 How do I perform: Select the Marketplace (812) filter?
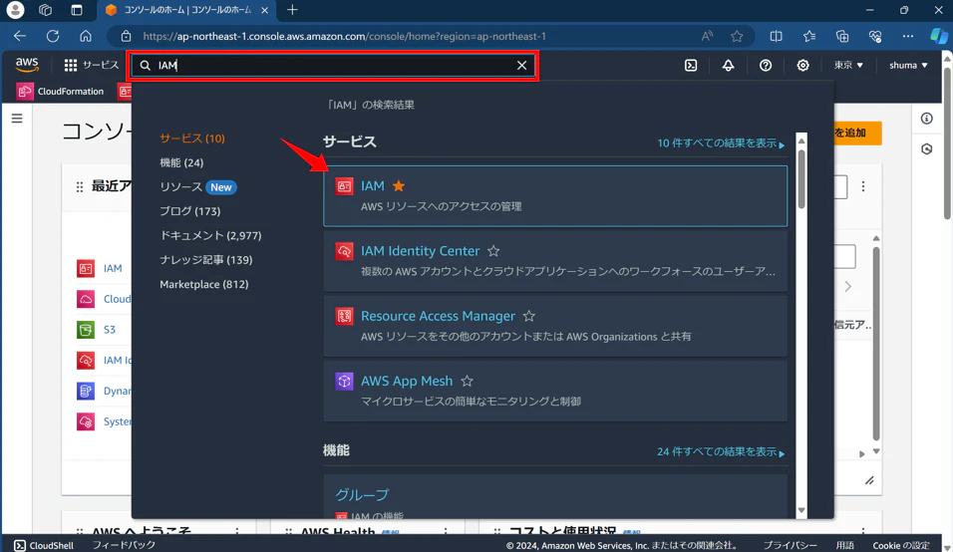[x=204, y=284]
